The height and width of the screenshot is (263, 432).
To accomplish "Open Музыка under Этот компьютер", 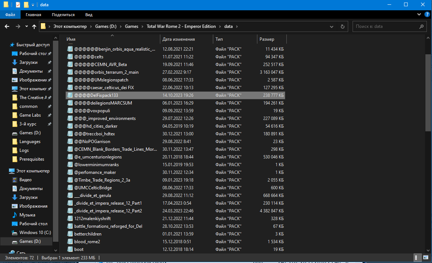I will pyautogui.click(x=27, y=215).
